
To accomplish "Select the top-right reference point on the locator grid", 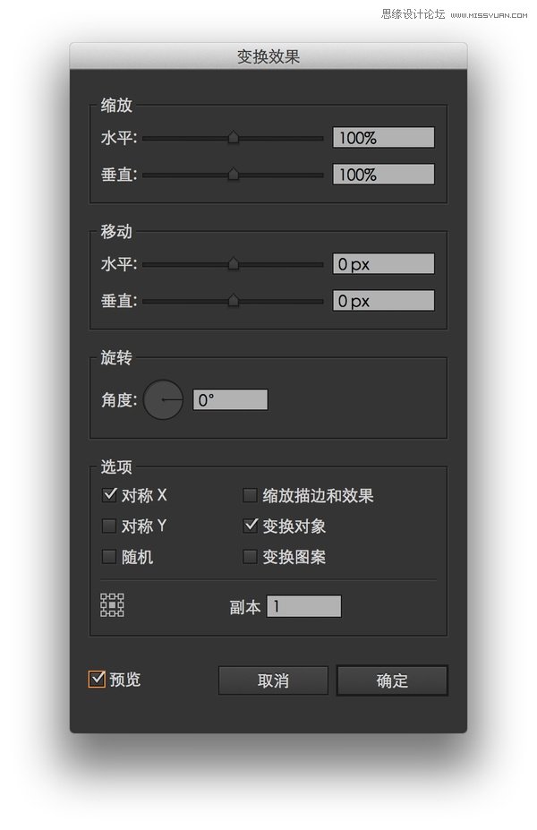I will coord(121,596).
